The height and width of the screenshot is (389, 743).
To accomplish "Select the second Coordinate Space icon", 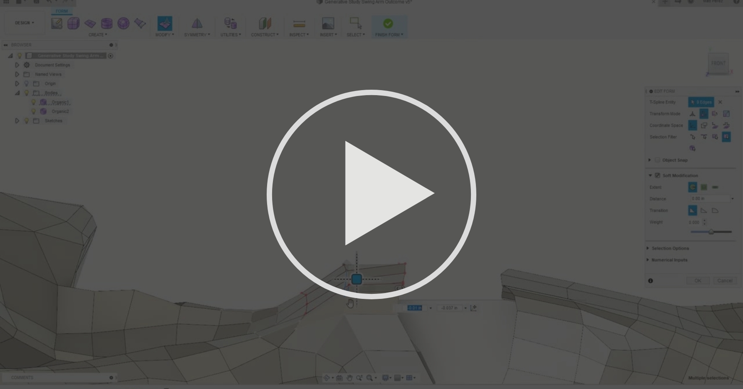I will [704, 125].
